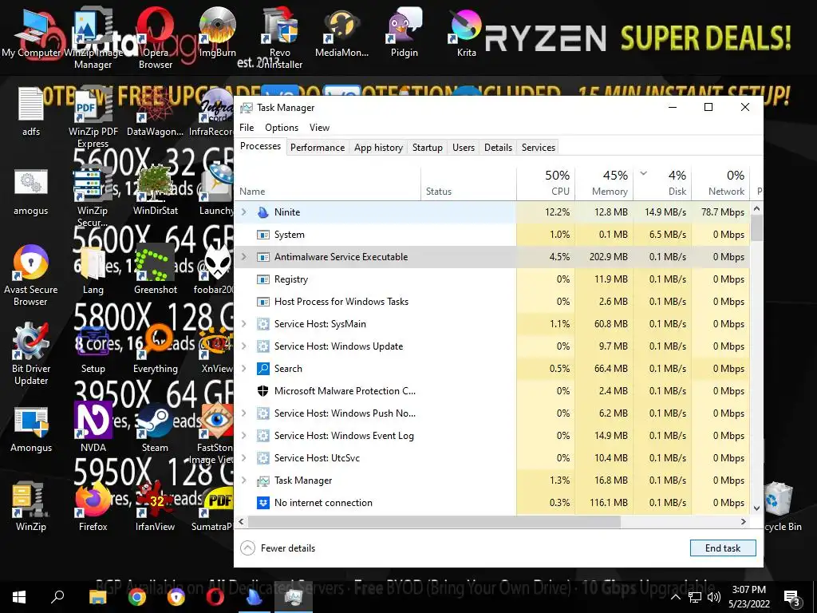Image resolution: width=817 pixels, height=613 pixels.
Task: Sort by the Network column header
Action: (x=720, y=183)
